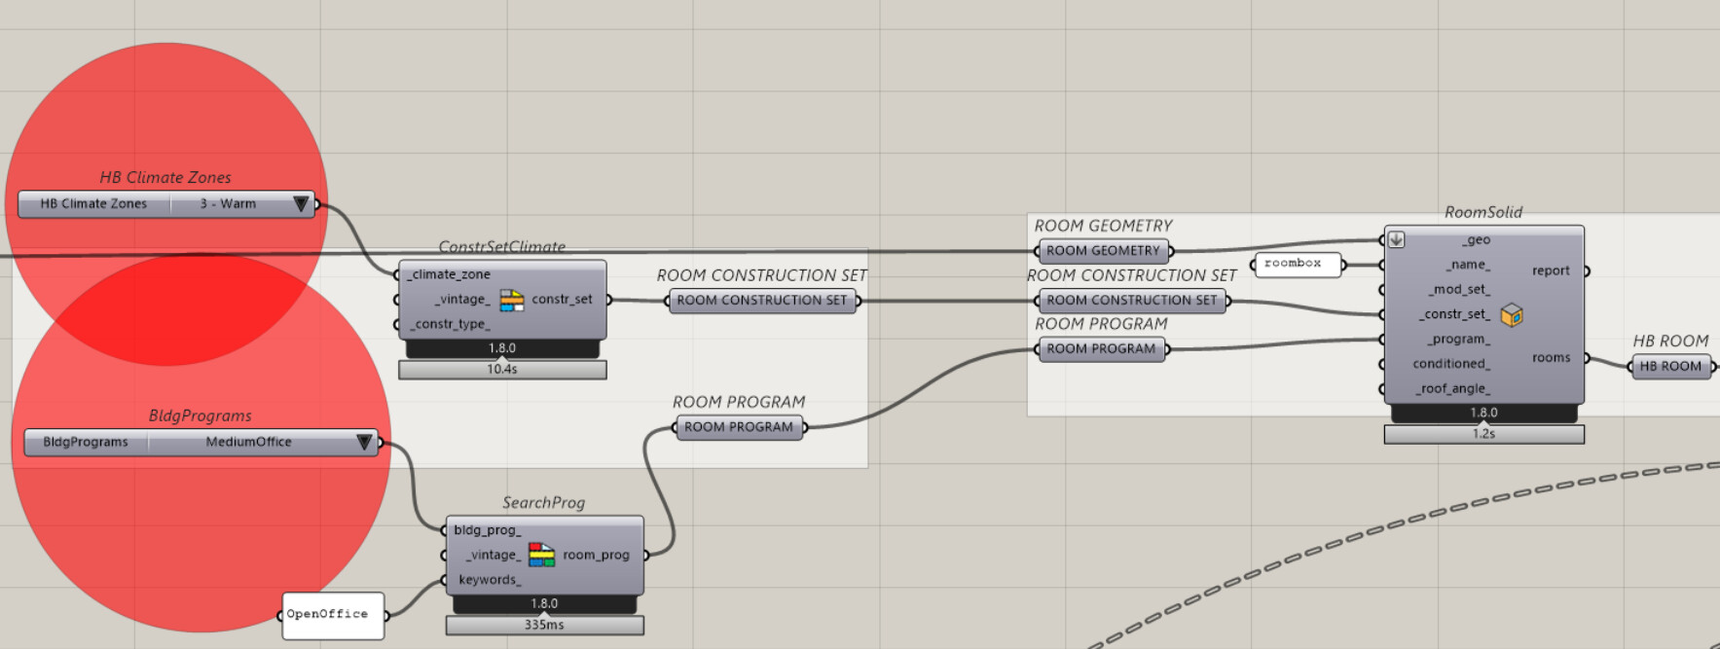
Task: Click the ConstrSetClimate component icon
Action: (511, 301)
